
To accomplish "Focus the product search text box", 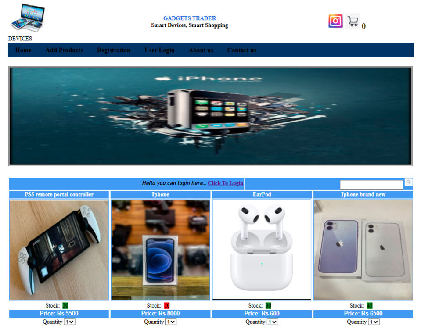I will pyautogui.click(x=371, y=185).
